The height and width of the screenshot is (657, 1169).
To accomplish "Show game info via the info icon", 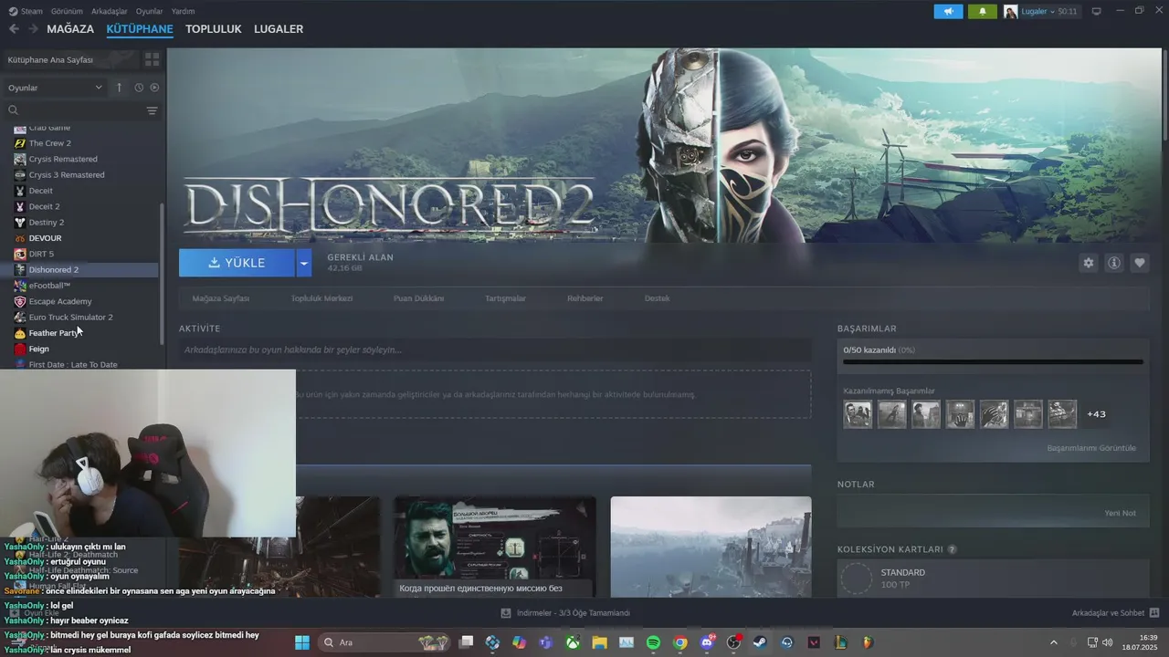I will tap(1114, 263).
